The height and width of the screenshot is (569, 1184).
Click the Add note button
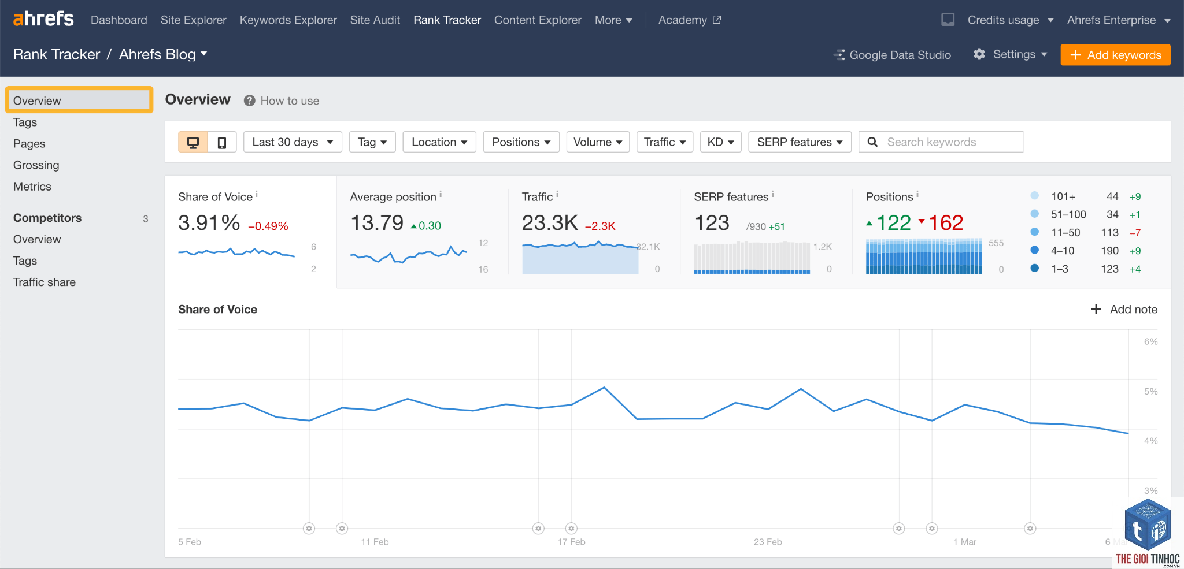tap(1124, 309)
